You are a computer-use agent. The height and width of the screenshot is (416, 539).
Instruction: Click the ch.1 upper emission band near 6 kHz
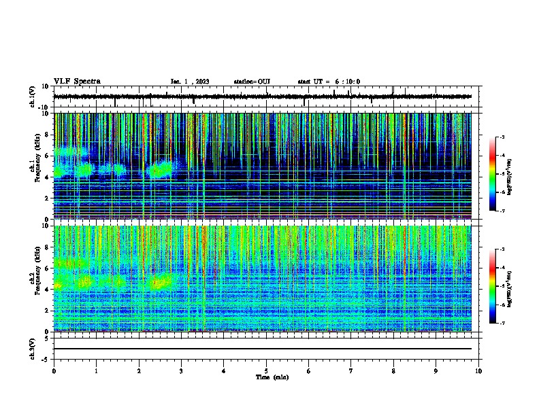pos(71,152)
